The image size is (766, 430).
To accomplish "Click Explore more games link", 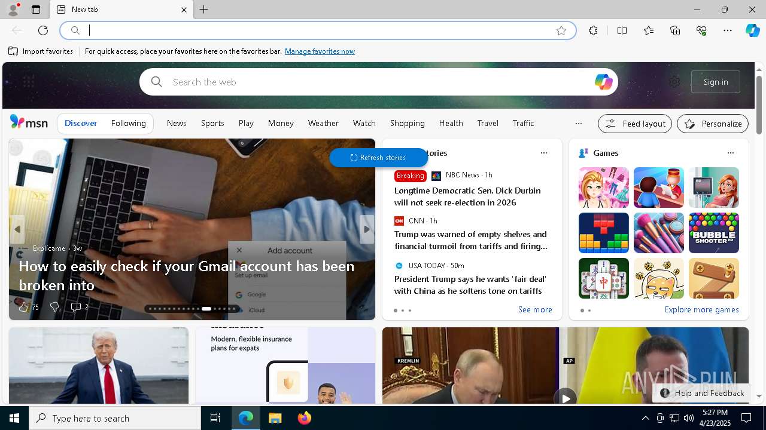I will tap(701, 309).
